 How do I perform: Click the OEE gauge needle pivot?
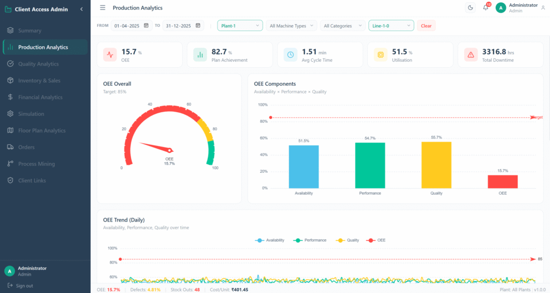tap(170, 150)
